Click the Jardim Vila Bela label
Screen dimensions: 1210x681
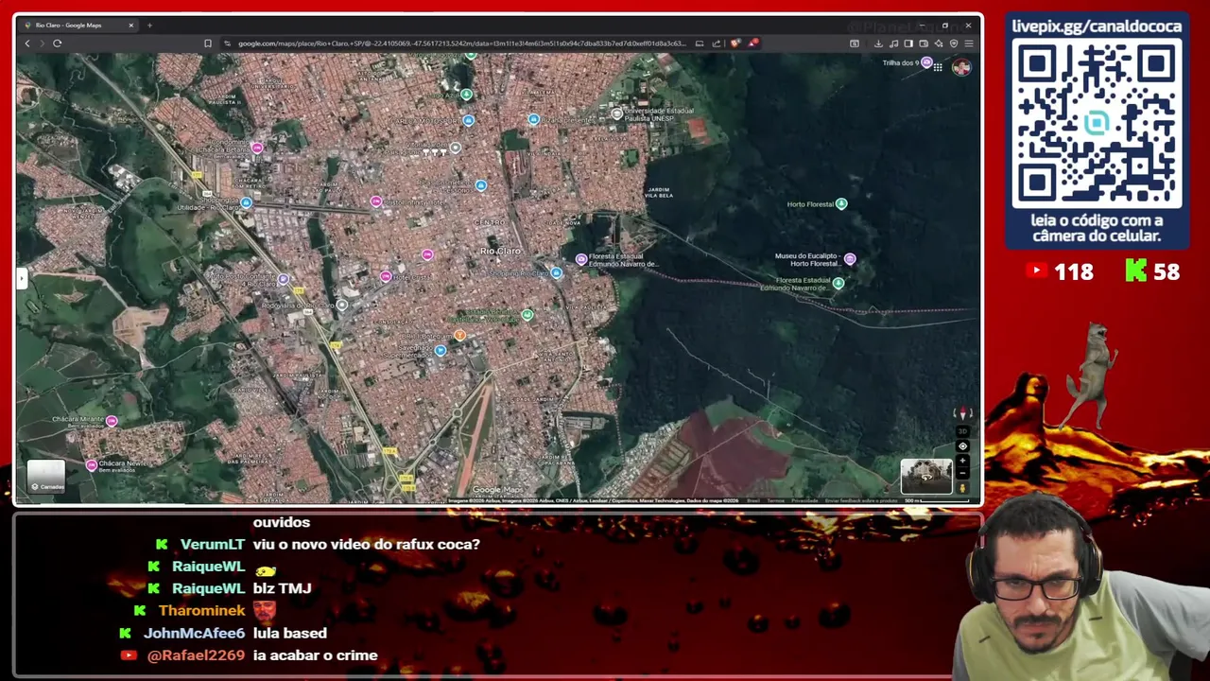click(x=659, y=192)
